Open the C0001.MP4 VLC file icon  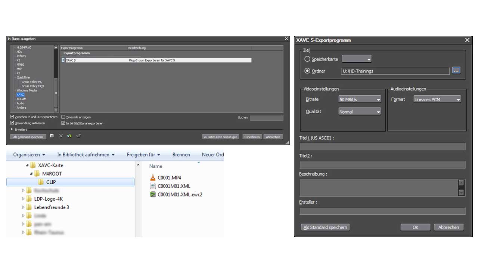pos(152,178)
